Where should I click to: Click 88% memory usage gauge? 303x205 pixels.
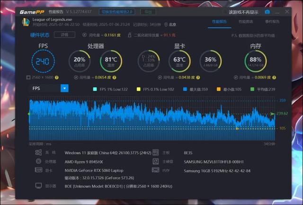(256, 61)
